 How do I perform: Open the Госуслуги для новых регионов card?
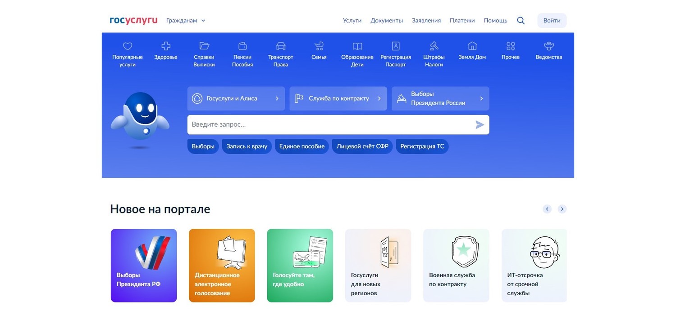tap(378, 266)
